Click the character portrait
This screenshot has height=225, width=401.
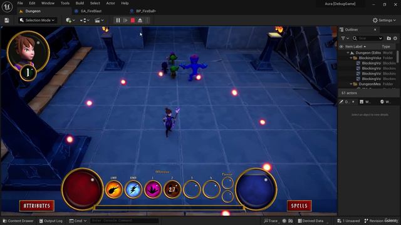28,52
